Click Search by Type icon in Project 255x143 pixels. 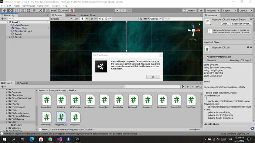coord(183,86)
